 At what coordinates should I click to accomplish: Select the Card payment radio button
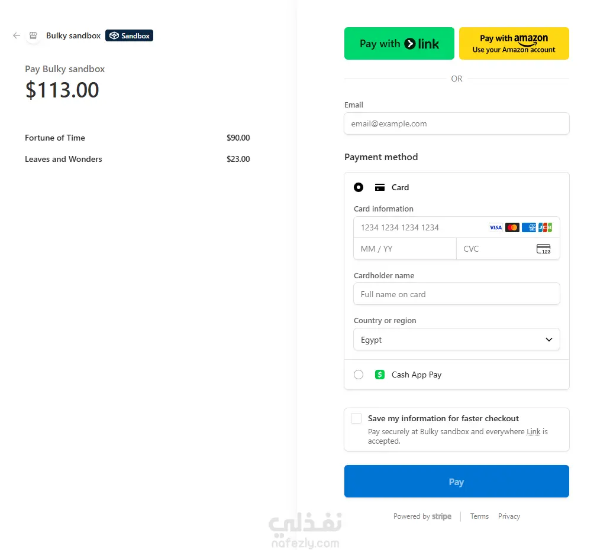coord(359,187)
